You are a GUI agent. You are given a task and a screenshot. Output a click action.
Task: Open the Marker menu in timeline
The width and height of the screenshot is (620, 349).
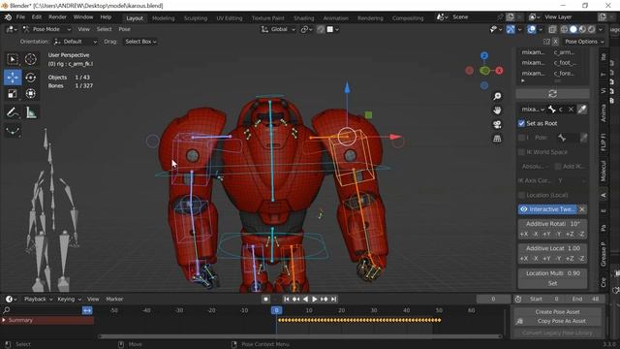[114, 300]
